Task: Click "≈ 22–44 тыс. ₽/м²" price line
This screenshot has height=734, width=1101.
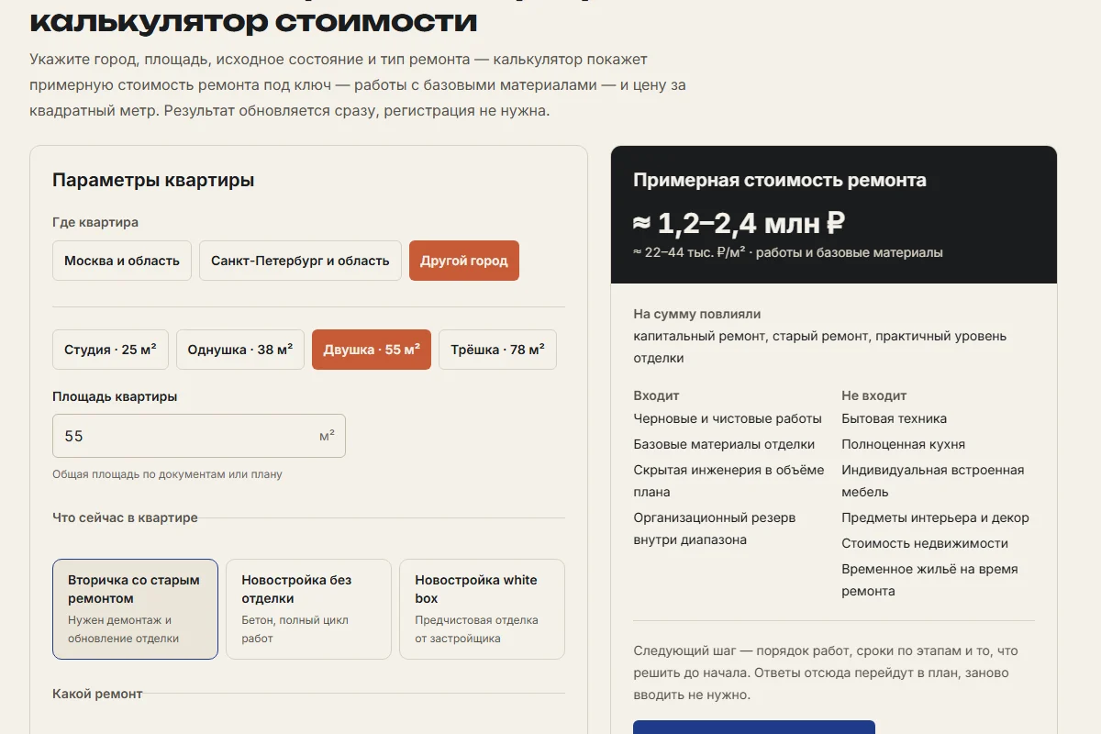Action: coord(689,252)
